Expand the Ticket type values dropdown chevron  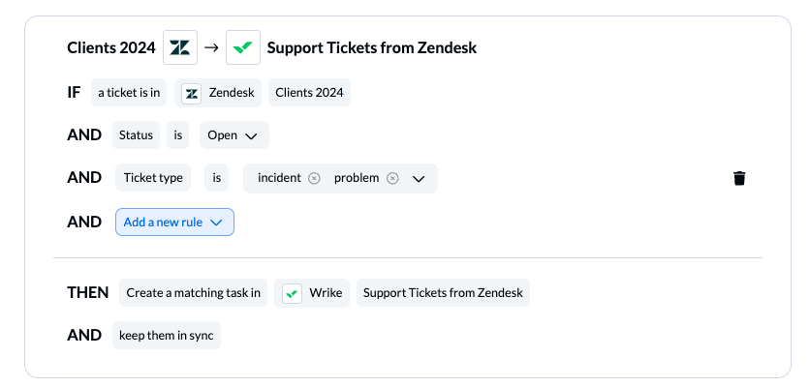419,179
